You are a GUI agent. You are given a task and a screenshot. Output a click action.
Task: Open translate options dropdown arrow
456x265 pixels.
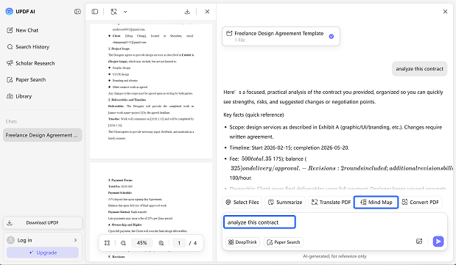pos(125,12)
